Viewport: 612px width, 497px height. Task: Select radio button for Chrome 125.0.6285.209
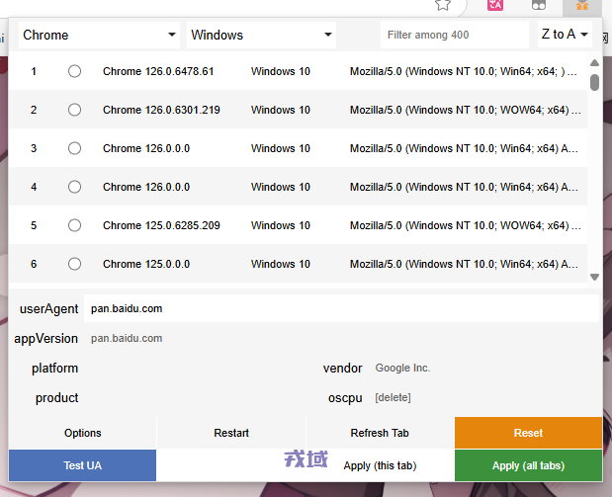[x=74, y=225]
